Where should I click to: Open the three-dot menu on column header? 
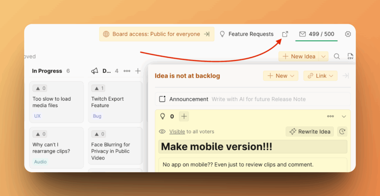(127, 71)
